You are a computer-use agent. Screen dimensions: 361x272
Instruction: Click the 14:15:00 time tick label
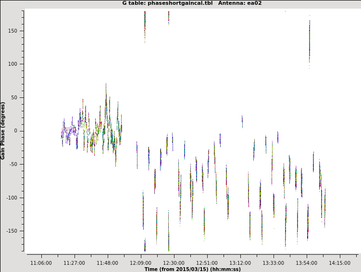click(340, 263)
